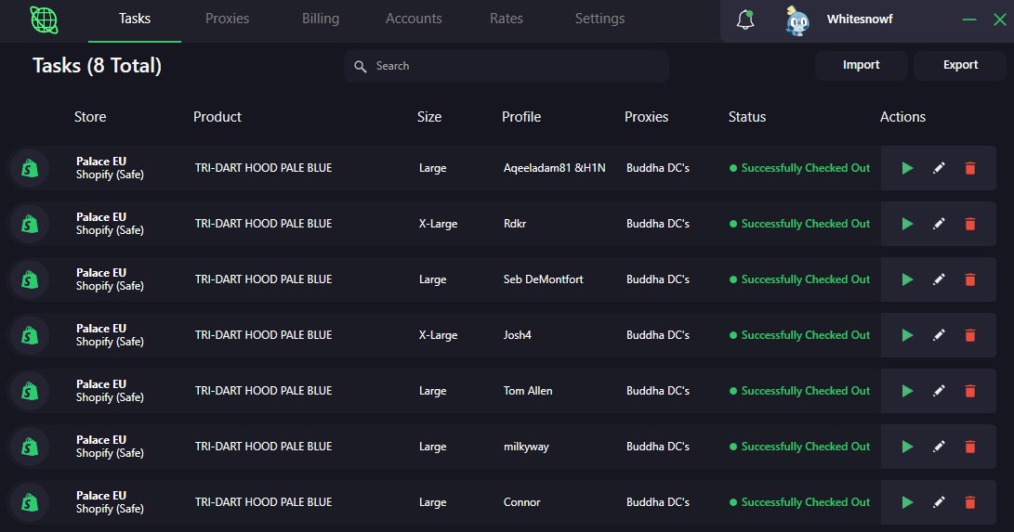Click the Shopify icon in milkyway row
The height and width of the screenshot is (532, 1014).
[30, 447]
